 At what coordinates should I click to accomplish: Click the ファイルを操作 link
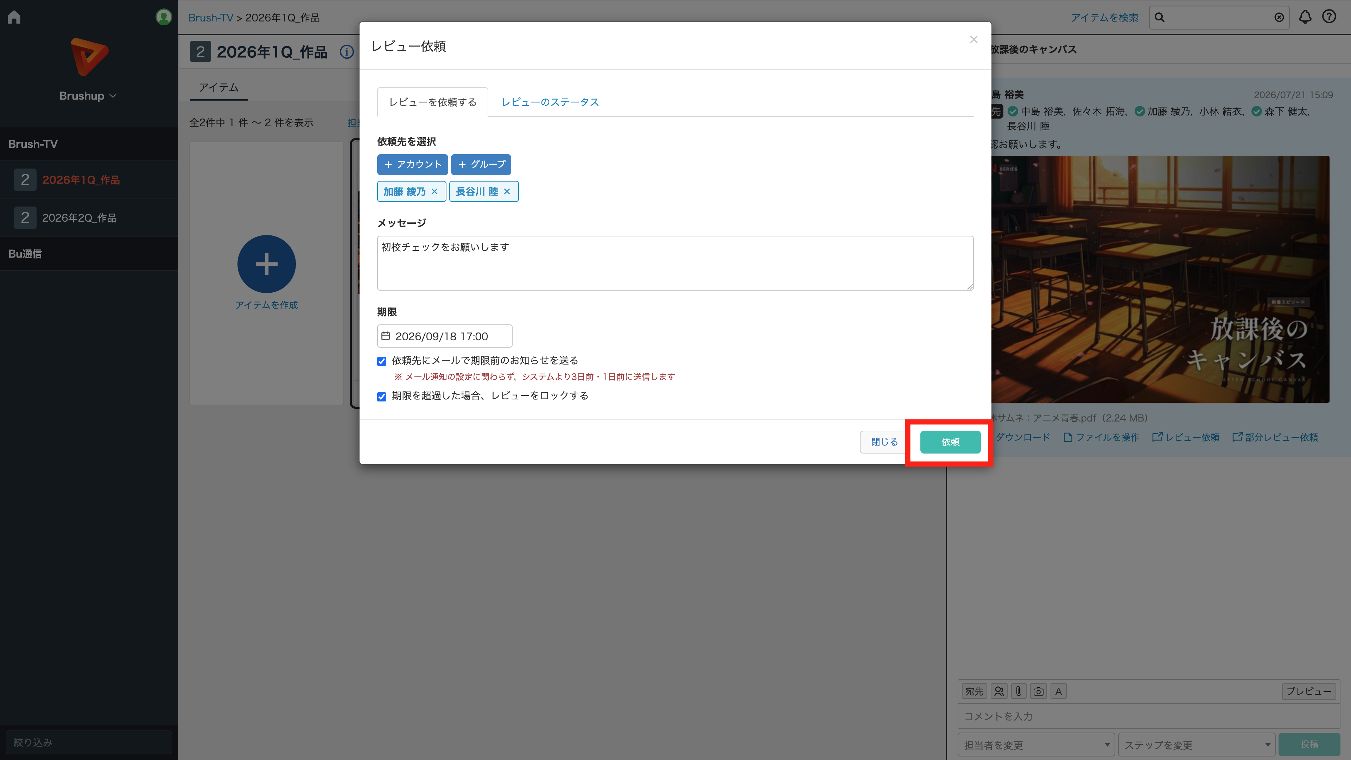point(1101,437)
